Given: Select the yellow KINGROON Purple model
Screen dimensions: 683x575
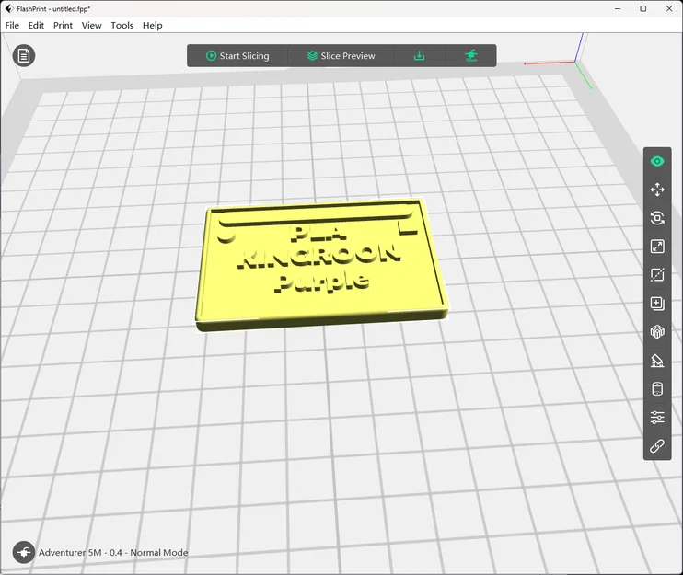Looking at the screenshot, I should (x=321, y=265).
